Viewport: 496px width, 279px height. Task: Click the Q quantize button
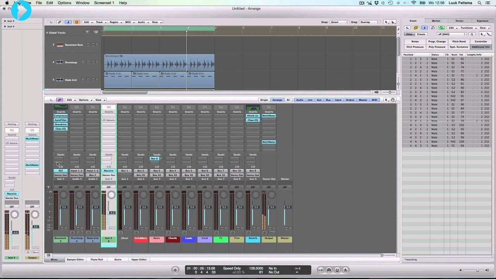click(x=472, y=34)
